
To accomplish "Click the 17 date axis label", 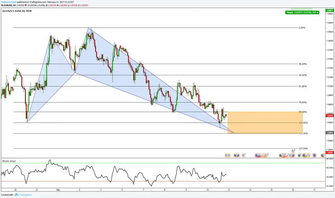I will [x=314, y=190].
